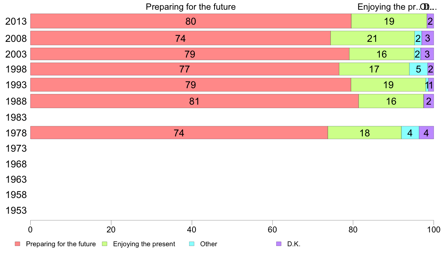Click the 1978 year label on axis
This screenshot has width=444, height=275.
tap(16, 133)
